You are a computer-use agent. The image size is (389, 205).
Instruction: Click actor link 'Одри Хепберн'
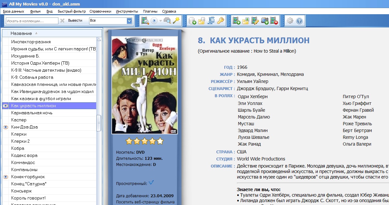point(252,97)
